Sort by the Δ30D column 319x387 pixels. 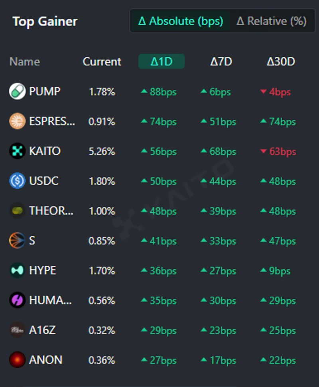pyautogui.click(x=281, y=61)
